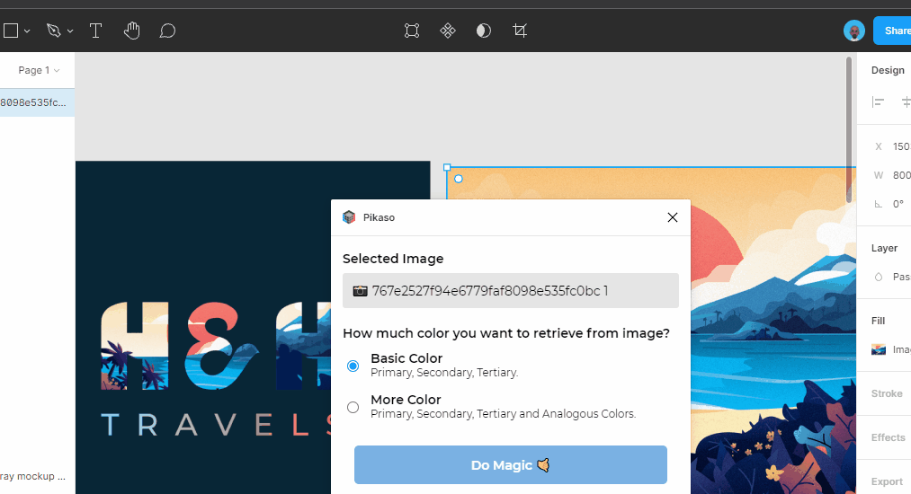Viewport: 911px width, 494px height.
Task: Expand the Pen tool options chevron
Action: [x=70, y=31]
